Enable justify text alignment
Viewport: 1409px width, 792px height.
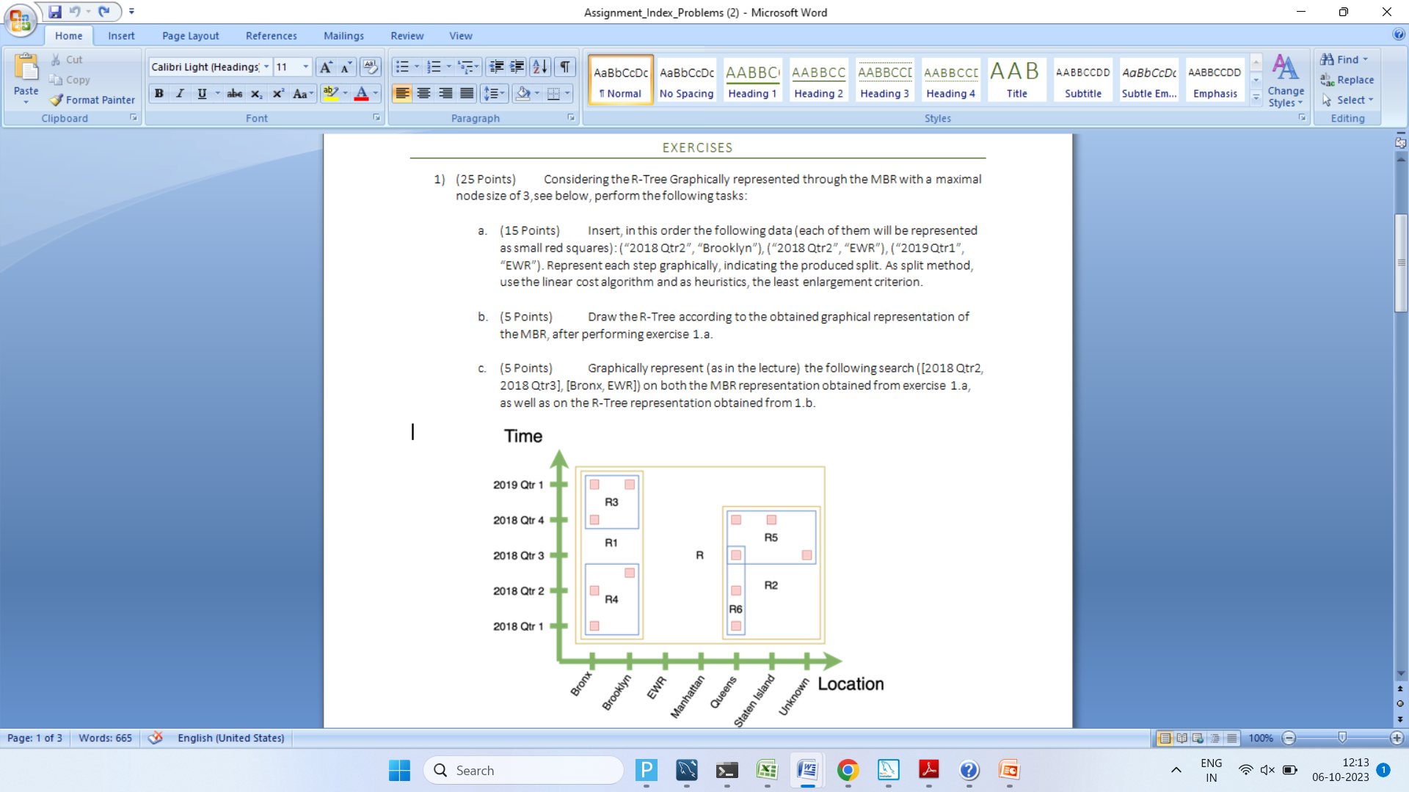[x=467, y=93]
